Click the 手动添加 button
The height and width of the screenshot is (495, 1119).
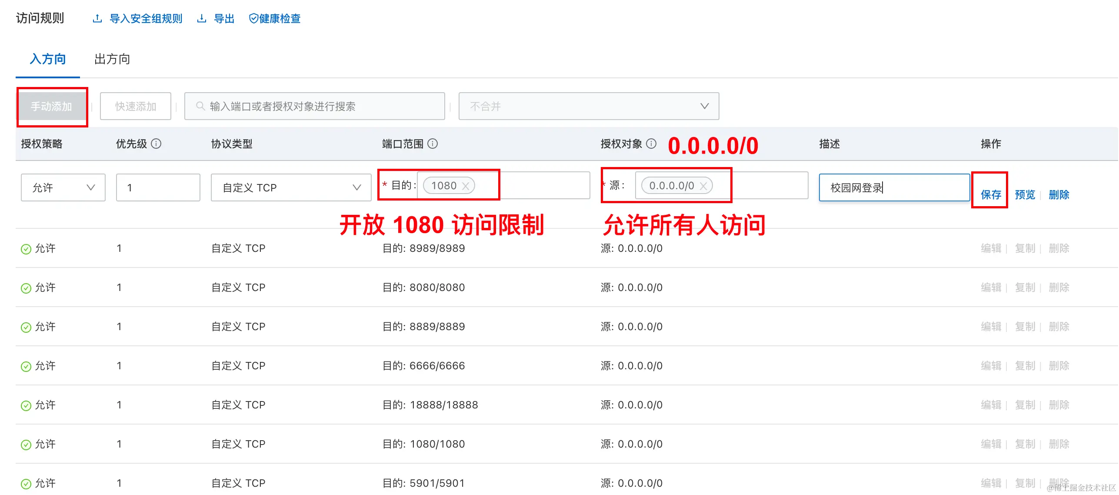tap(51, 106)
